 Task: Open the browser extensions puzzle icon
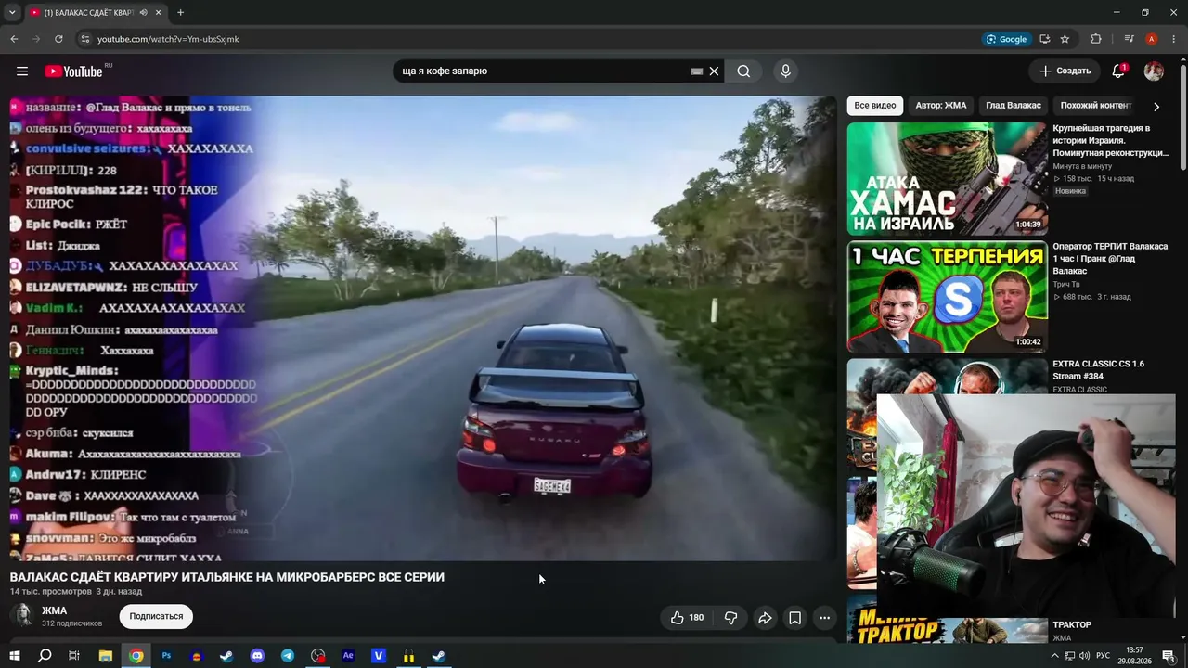tap(1096, 39)
